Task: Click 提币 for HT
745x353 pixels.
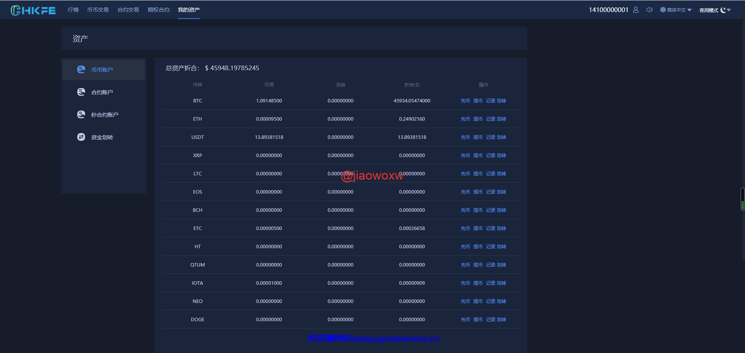Action: coord(478,247)
